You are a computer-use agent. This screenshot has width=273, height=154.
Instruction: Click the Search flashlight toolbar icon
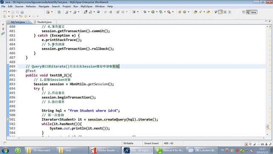click(200, 12)
